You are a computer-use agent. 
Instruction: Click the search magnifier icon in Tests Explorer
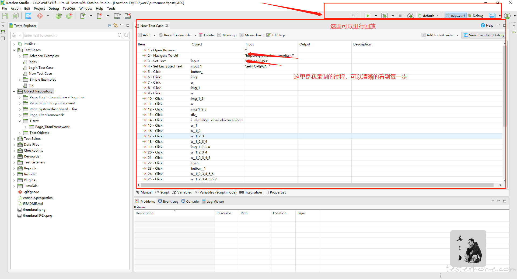point(120,35)
